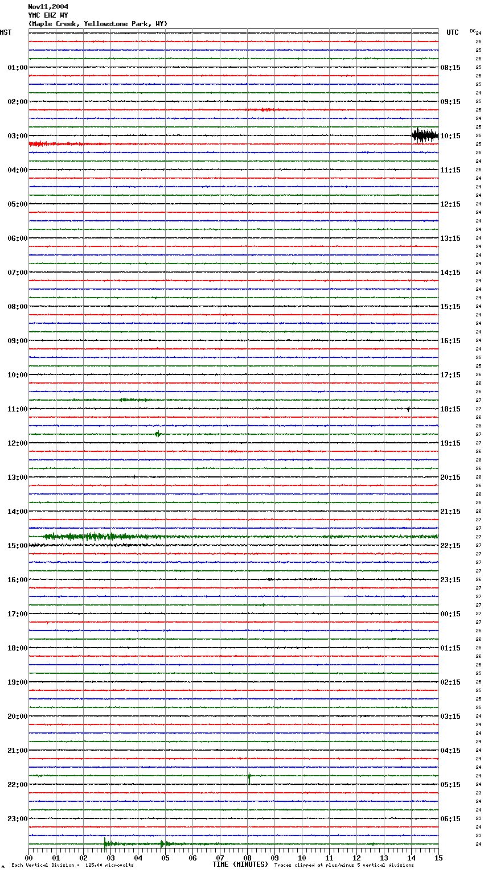Click the 20:15 UTC time label
The image size is (484, 873).
coord(450,477)
